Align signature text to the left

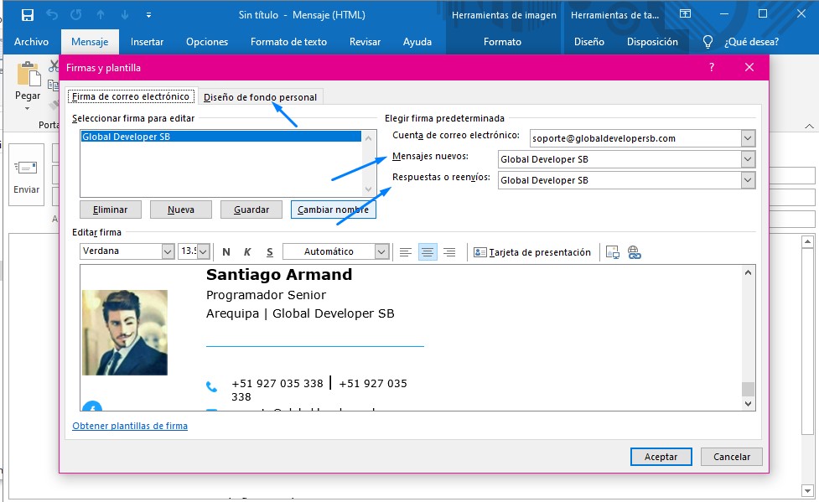coord(406,252)
